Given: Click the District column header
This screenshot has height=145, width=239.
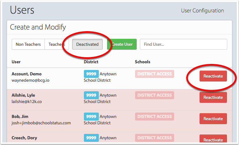Looking at the screenshot, I should (91, 62).
